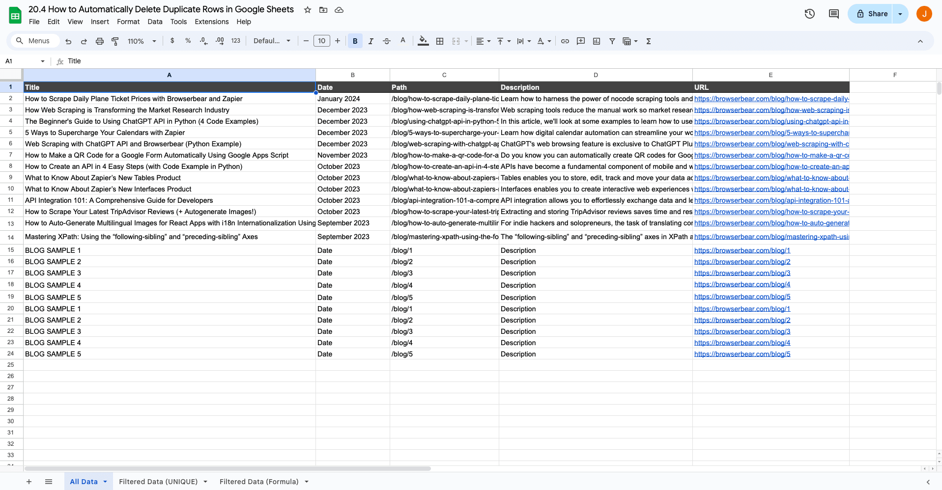Image resolution: width=942 pixels, height=490 pixels.
Task: Expand the merge cells dropdown arrow
Action: (466, 41)
